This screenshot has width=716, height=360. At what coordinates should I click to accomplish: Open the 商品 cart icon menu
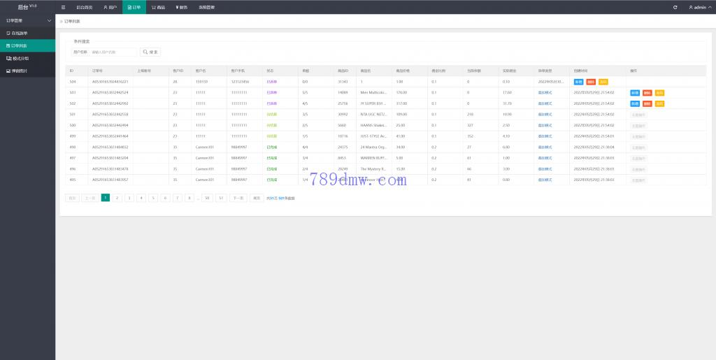tap(154, 7)
